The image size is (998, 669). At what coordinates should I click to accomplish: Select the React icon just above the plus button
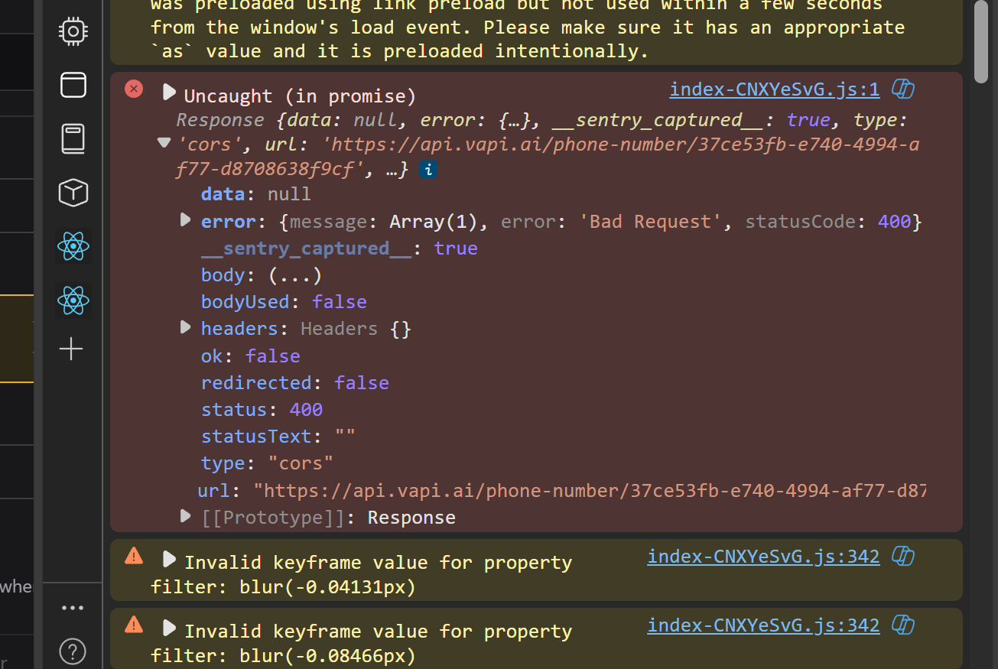coord(73,300)
